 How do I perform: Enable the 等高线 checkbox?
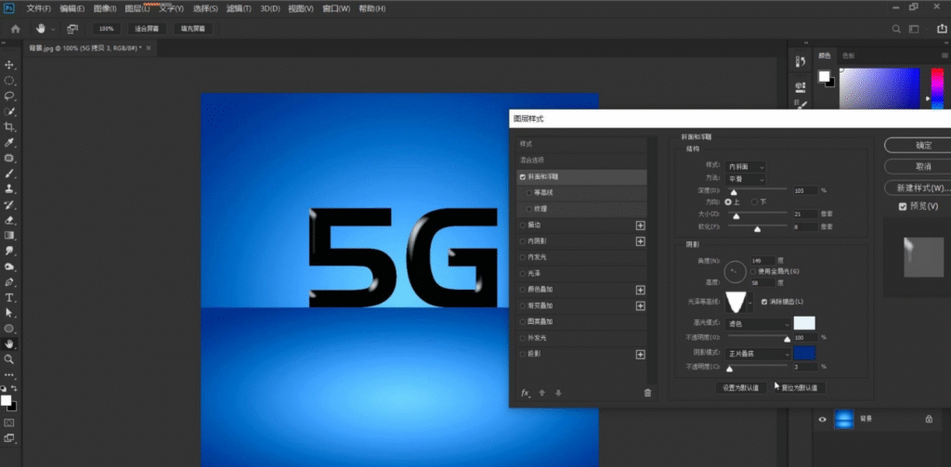tap(528, 193)
